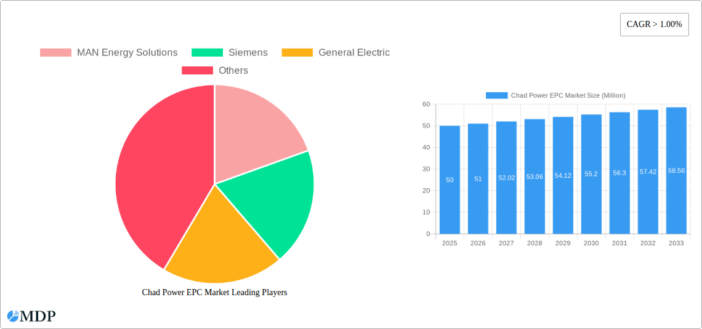The height and width of the screenshot is (329, 702).
Task: Click the 30 y-axis label
Action: (426, 169)
